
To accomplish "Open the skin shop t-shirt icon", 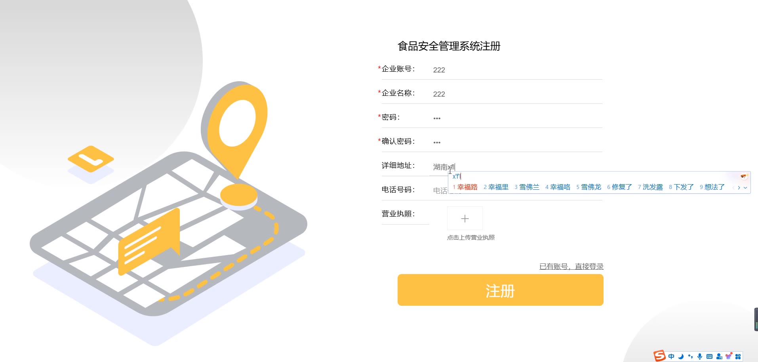I will pos(729,356).
